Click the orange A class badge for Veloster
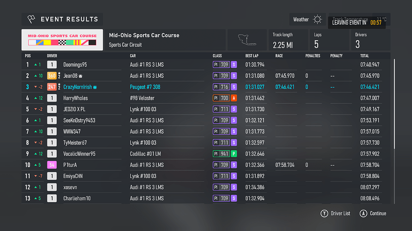Screen dimensions: 412x231 (234, 98)
